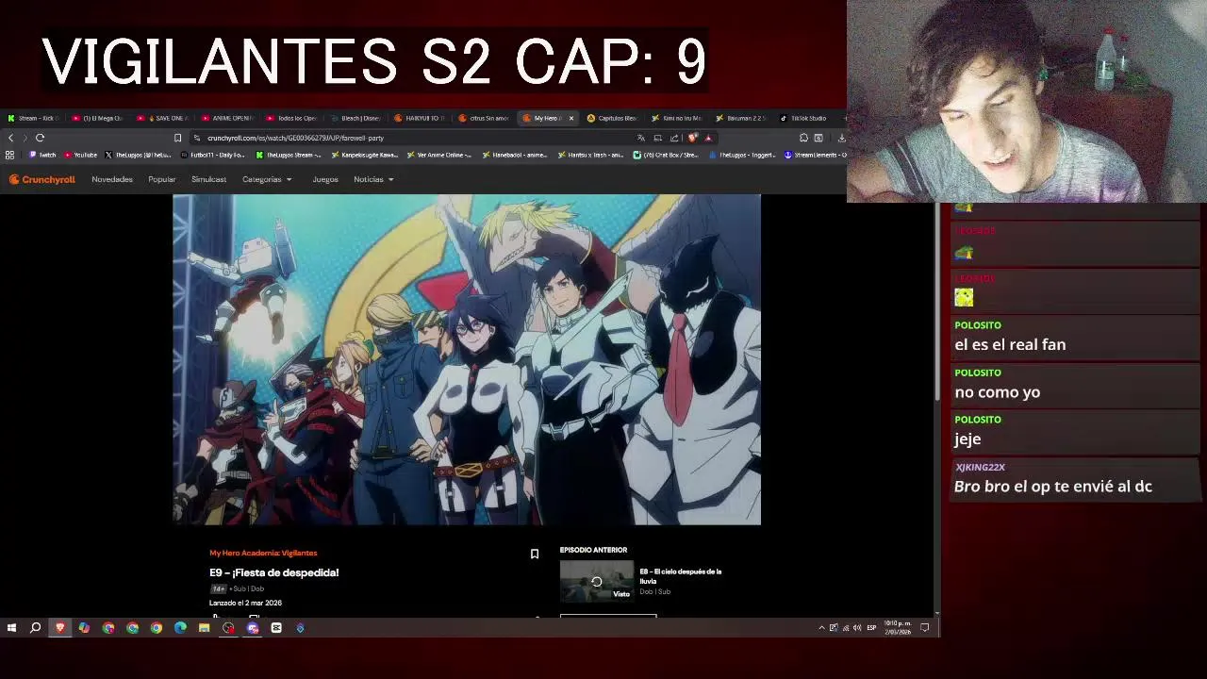Open Brave browser from taskbar

click(x=60, y=628)
